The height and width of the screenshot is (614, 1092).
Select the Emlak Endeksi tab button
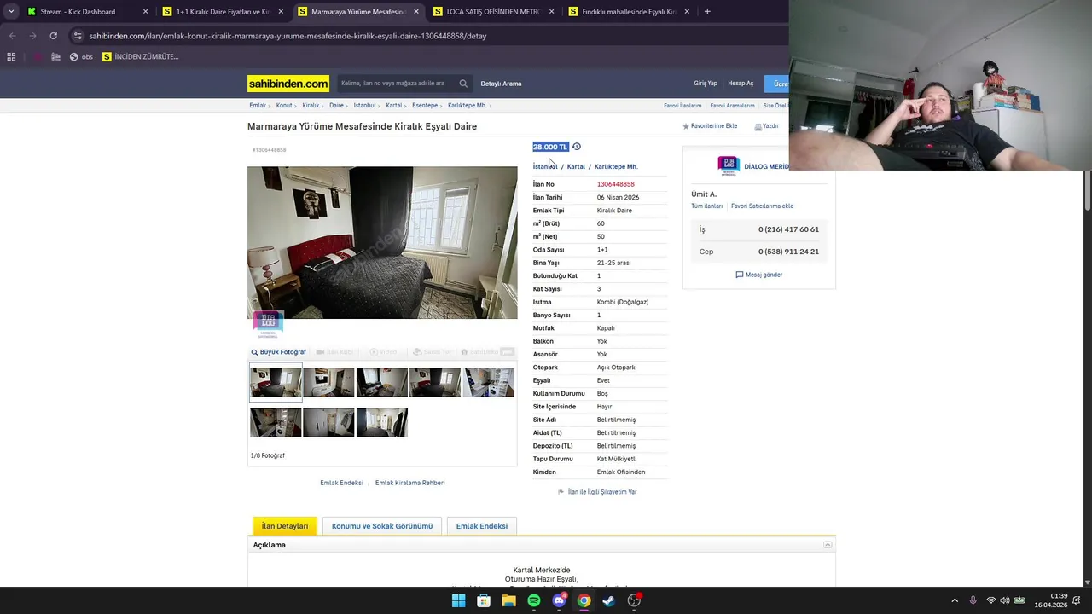click(482, 526)
